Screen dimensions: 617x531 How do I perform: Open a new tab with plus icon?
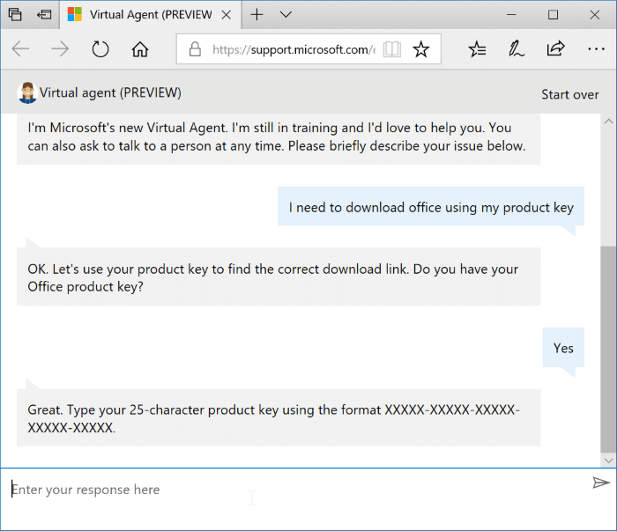pos(256,15)
